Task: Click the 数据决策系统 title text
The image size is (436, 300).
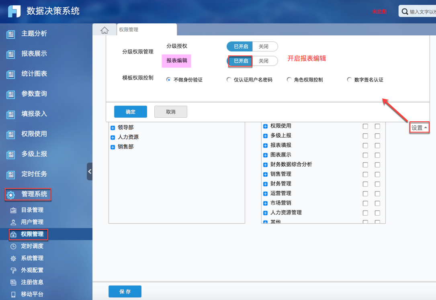Action: pyautogui.click(x=53, y=11)
